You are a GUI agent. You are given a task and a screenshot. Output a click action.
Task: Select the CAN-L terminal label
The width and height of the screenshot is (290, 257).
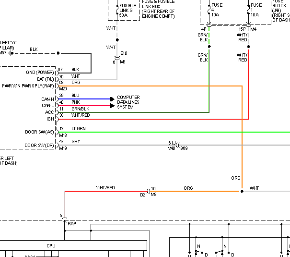pyautogui.click(x=48, y=106)
